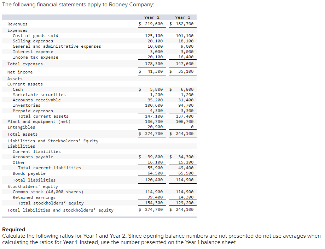Click Year 1 revenues value $182,700

[181, 24]
